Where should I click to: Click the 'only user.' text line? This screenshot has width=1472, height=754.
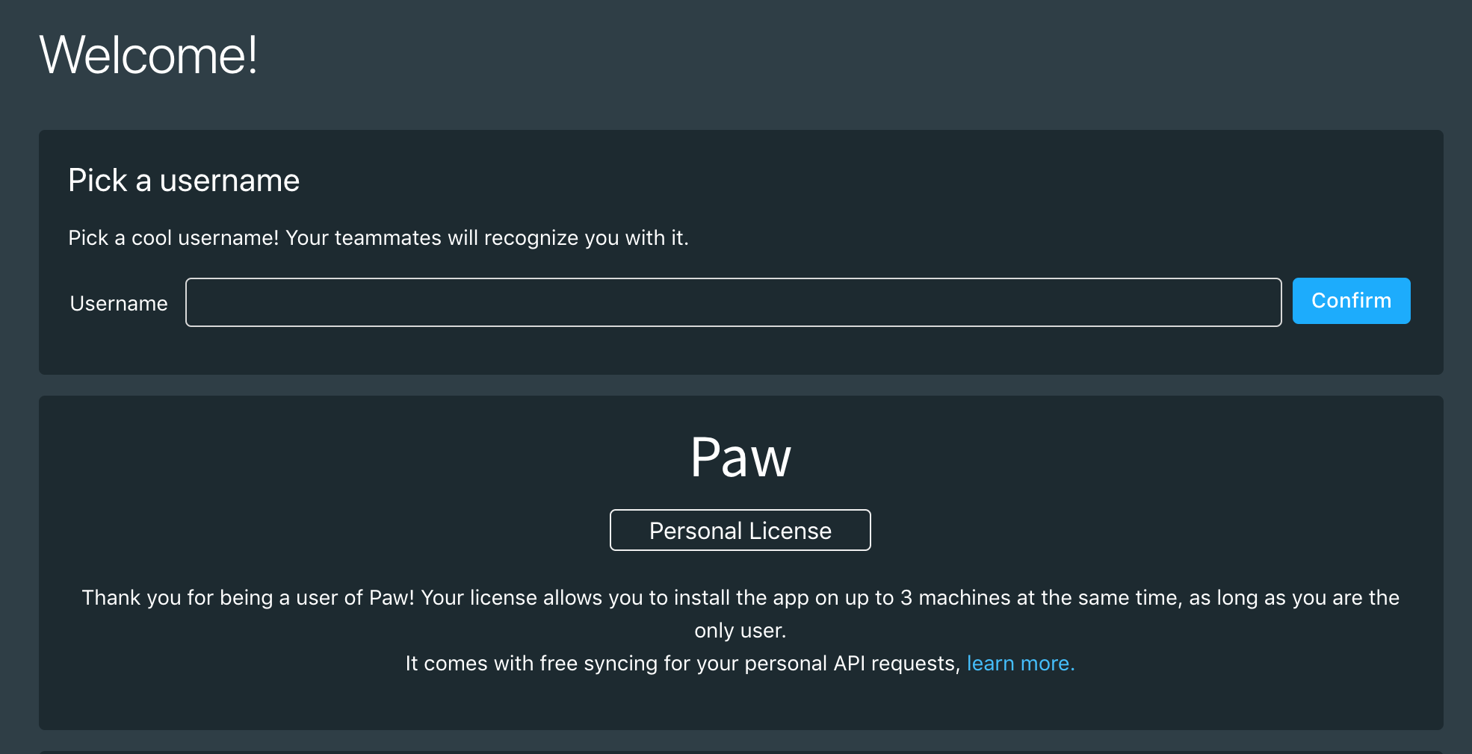click(740, 631)
